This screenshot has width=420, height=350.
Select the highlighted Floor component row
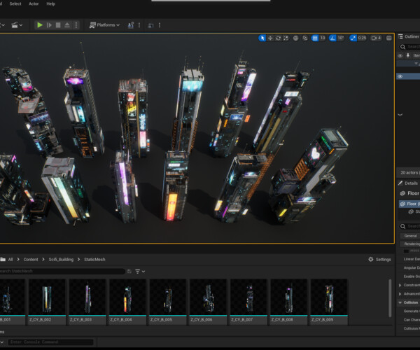(x=409, y=204)
